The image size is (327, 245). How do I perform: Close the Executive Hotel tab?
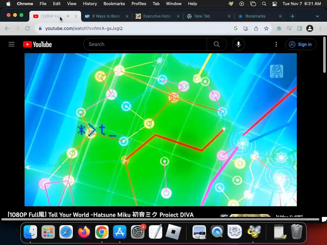pyautogui.click(x=178, y=16)
